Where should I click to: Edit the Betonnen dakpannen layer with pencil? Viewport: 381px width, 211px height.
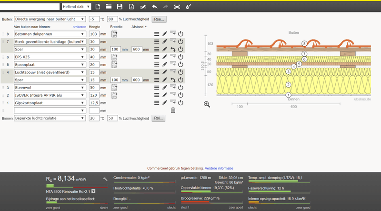point(164,34)
